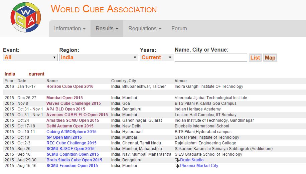Focus the Name, City or Venue search field

click(211, 58)
